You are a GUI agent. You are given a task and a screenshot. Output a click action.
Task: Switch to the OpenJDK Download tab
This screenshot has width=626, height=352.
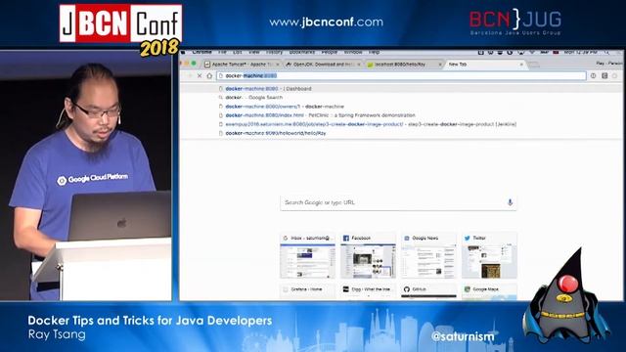click(323, 65)
